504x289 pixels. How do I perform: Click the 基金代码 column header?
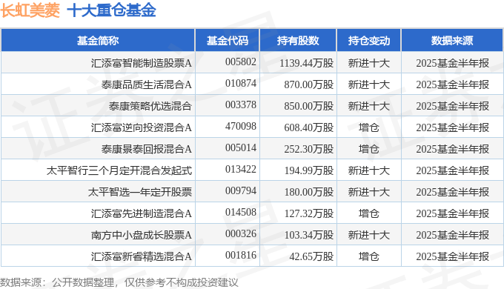click(228, 41)
